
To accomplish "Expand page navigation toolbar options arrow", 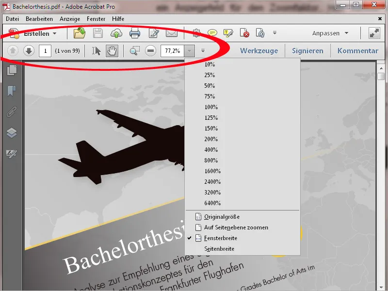I will [x=203, y=51].
